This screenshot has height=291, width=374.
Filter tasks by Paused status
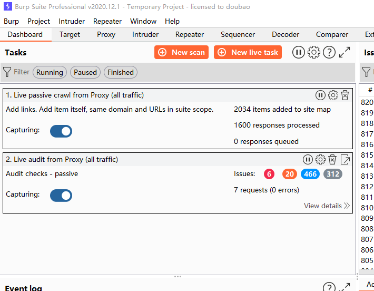pyautogui.click(x=85, y=72)
